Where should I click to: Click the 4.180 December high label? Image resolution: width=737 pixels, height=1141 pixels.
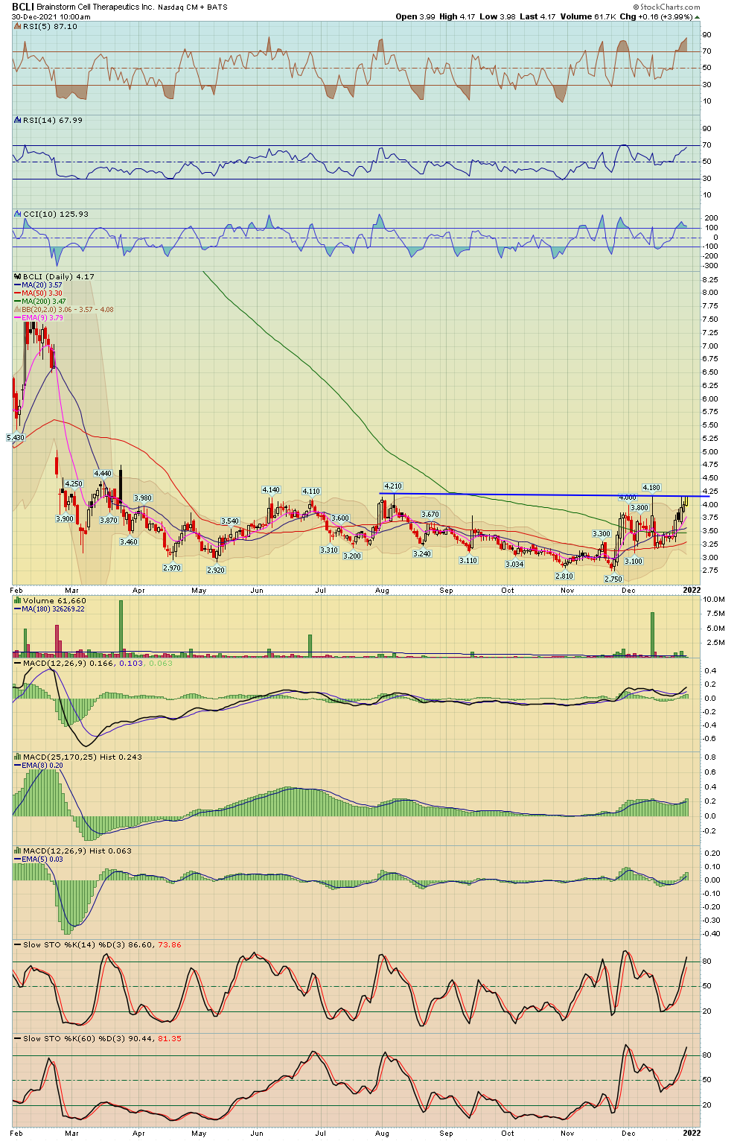pyautogui.click(x=651, y=488)
